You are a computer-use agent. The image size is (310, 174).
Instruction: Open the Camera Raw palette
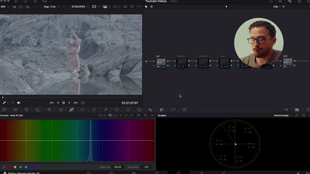pyautogui.click(x=4, y=110)
